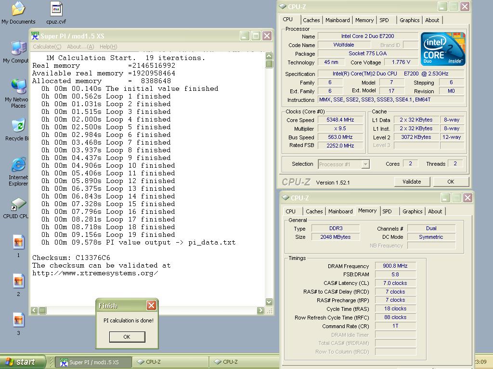This screenshot has height=369, width=493.
Task: Select CPU tab in lower CPU-Z window
Action: 290,211
